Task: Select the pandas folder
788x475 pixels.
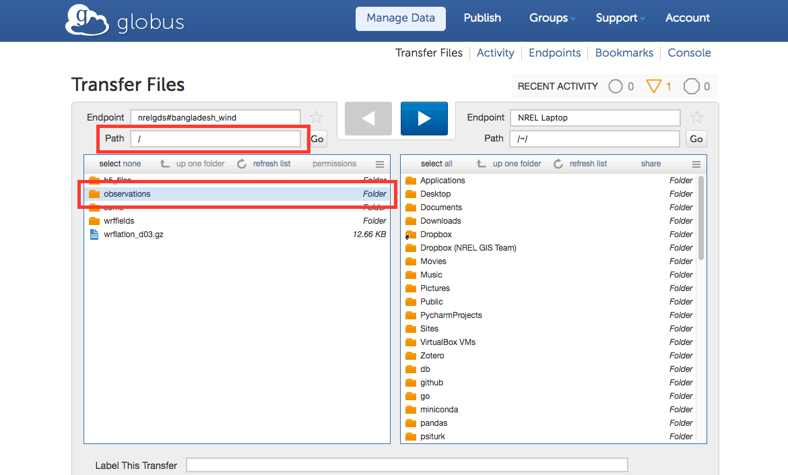Action: point(434,423)
